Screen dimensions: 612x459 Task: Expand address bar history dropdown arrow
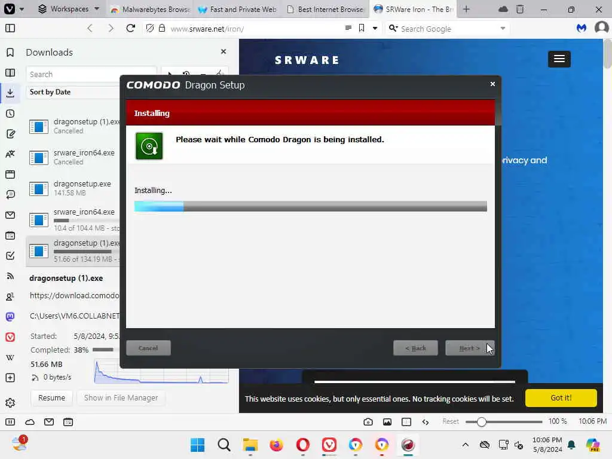375,28
